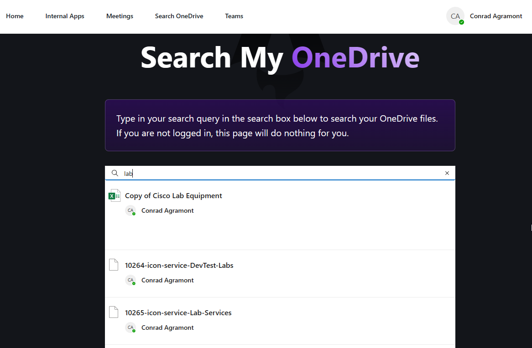This screenshot has width=532, height=348.
Task: Click Conrad Agramont under DevTest-Labs result
Action: tap(167, 280)
